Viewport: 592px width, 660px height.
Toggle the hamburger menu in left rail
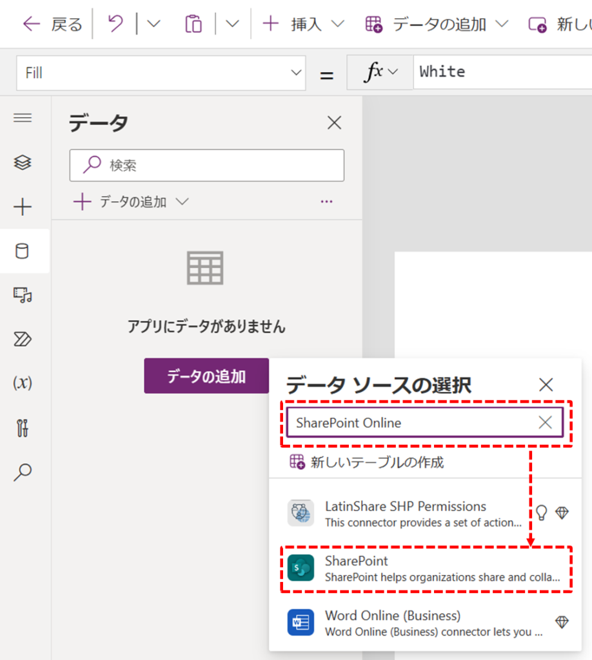click(x=23, y=118)
